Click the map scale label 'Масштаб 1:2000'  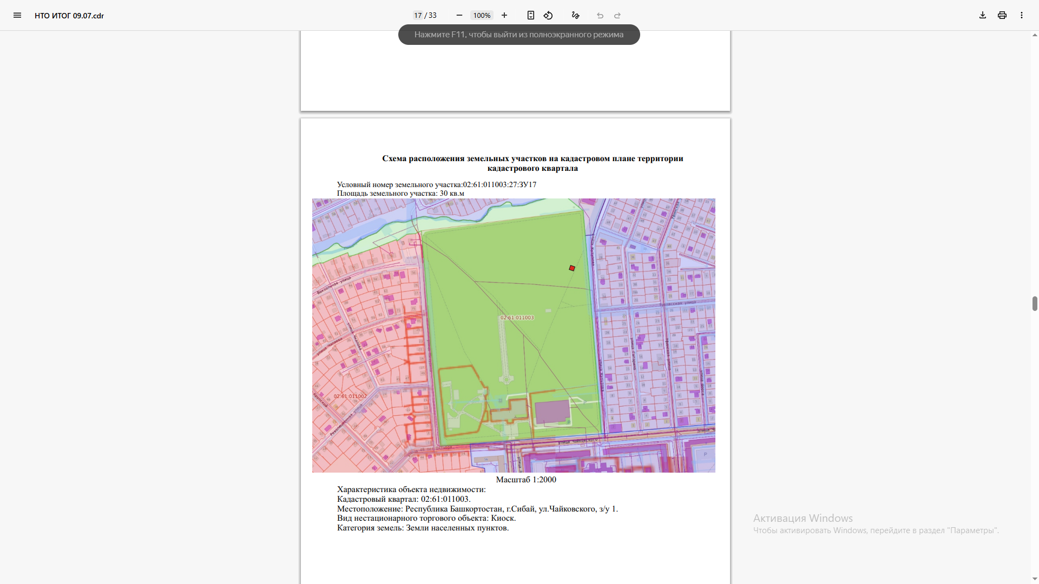526,480
